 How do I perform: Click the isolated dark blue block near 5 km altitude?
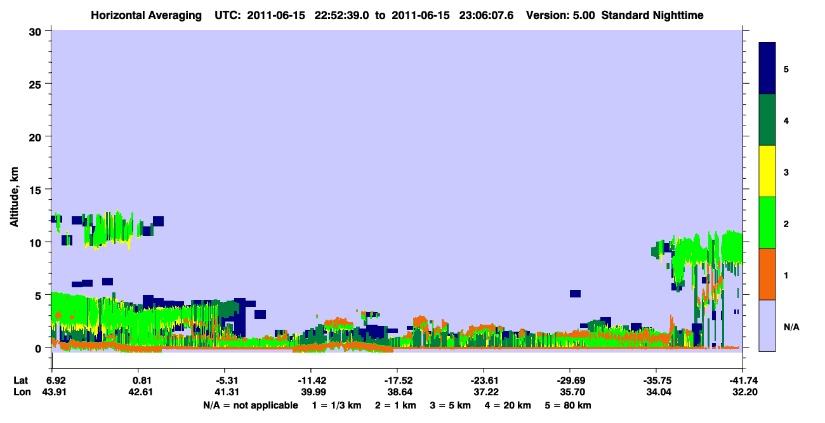(575, 294)
